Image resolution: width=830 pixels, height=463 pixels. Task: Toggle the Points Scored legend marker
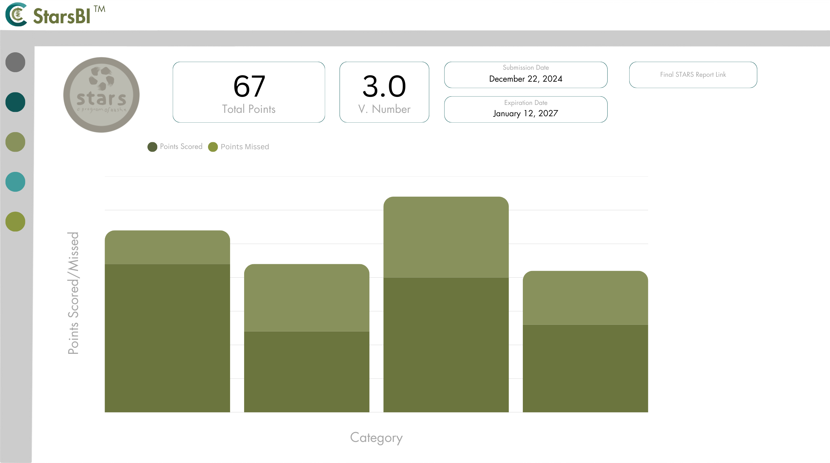tap(152, 147)
